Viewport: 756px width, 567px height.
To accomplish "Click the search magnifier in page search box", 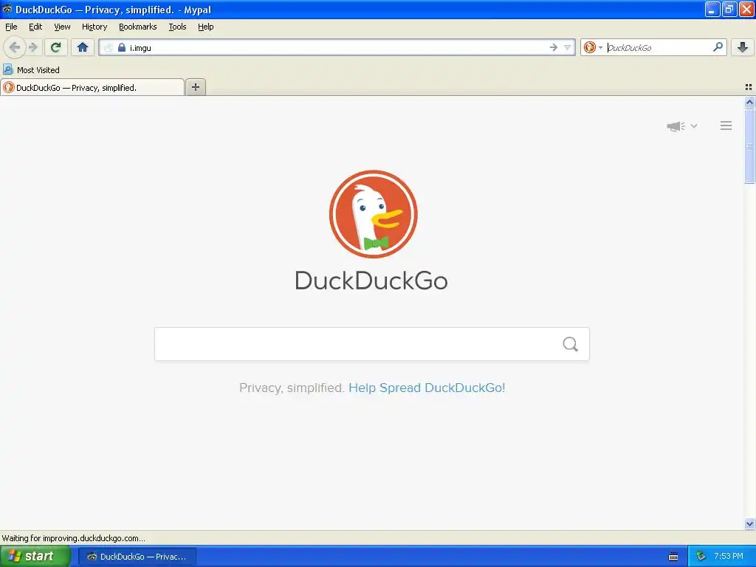I will [571, 344].
